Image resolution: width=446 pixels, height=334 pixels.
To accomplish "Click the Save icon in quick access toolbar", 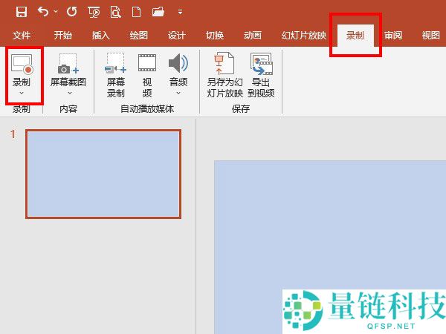I will tap(22, 12).
